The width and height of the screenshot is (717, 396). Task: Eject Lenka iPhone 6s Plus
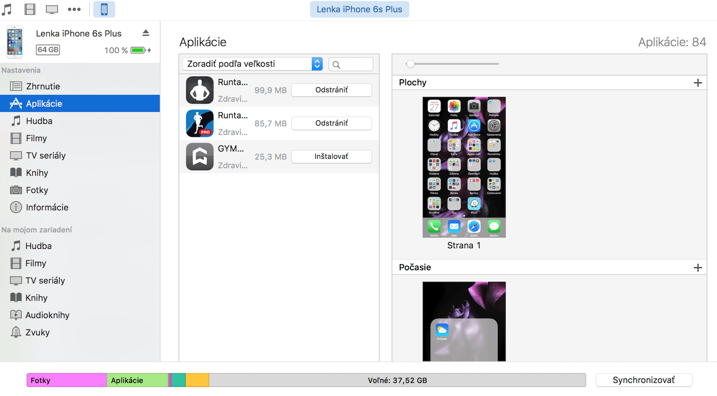click(x=146, y=33)
